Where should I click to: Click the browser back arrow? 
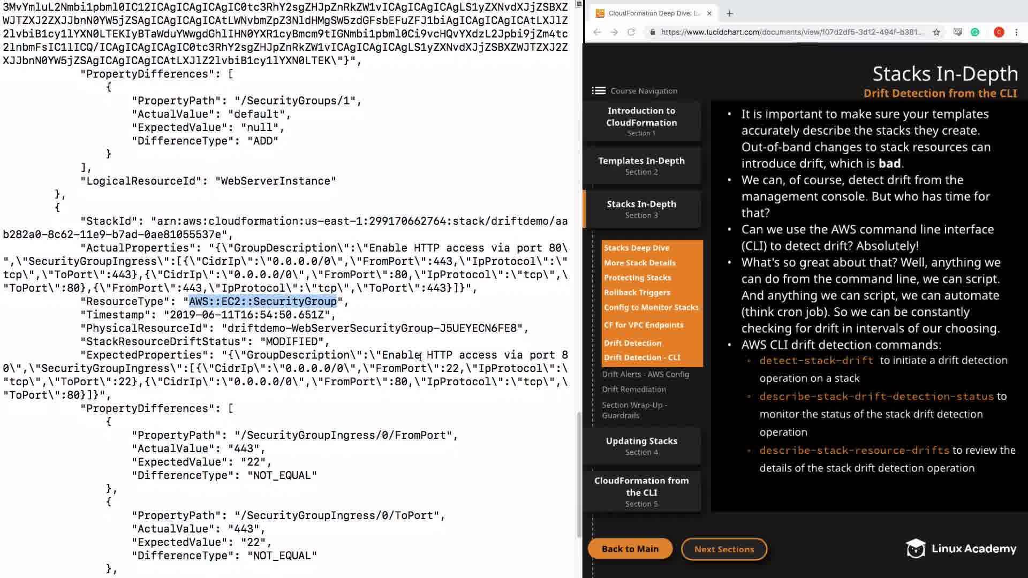point(597,32)
